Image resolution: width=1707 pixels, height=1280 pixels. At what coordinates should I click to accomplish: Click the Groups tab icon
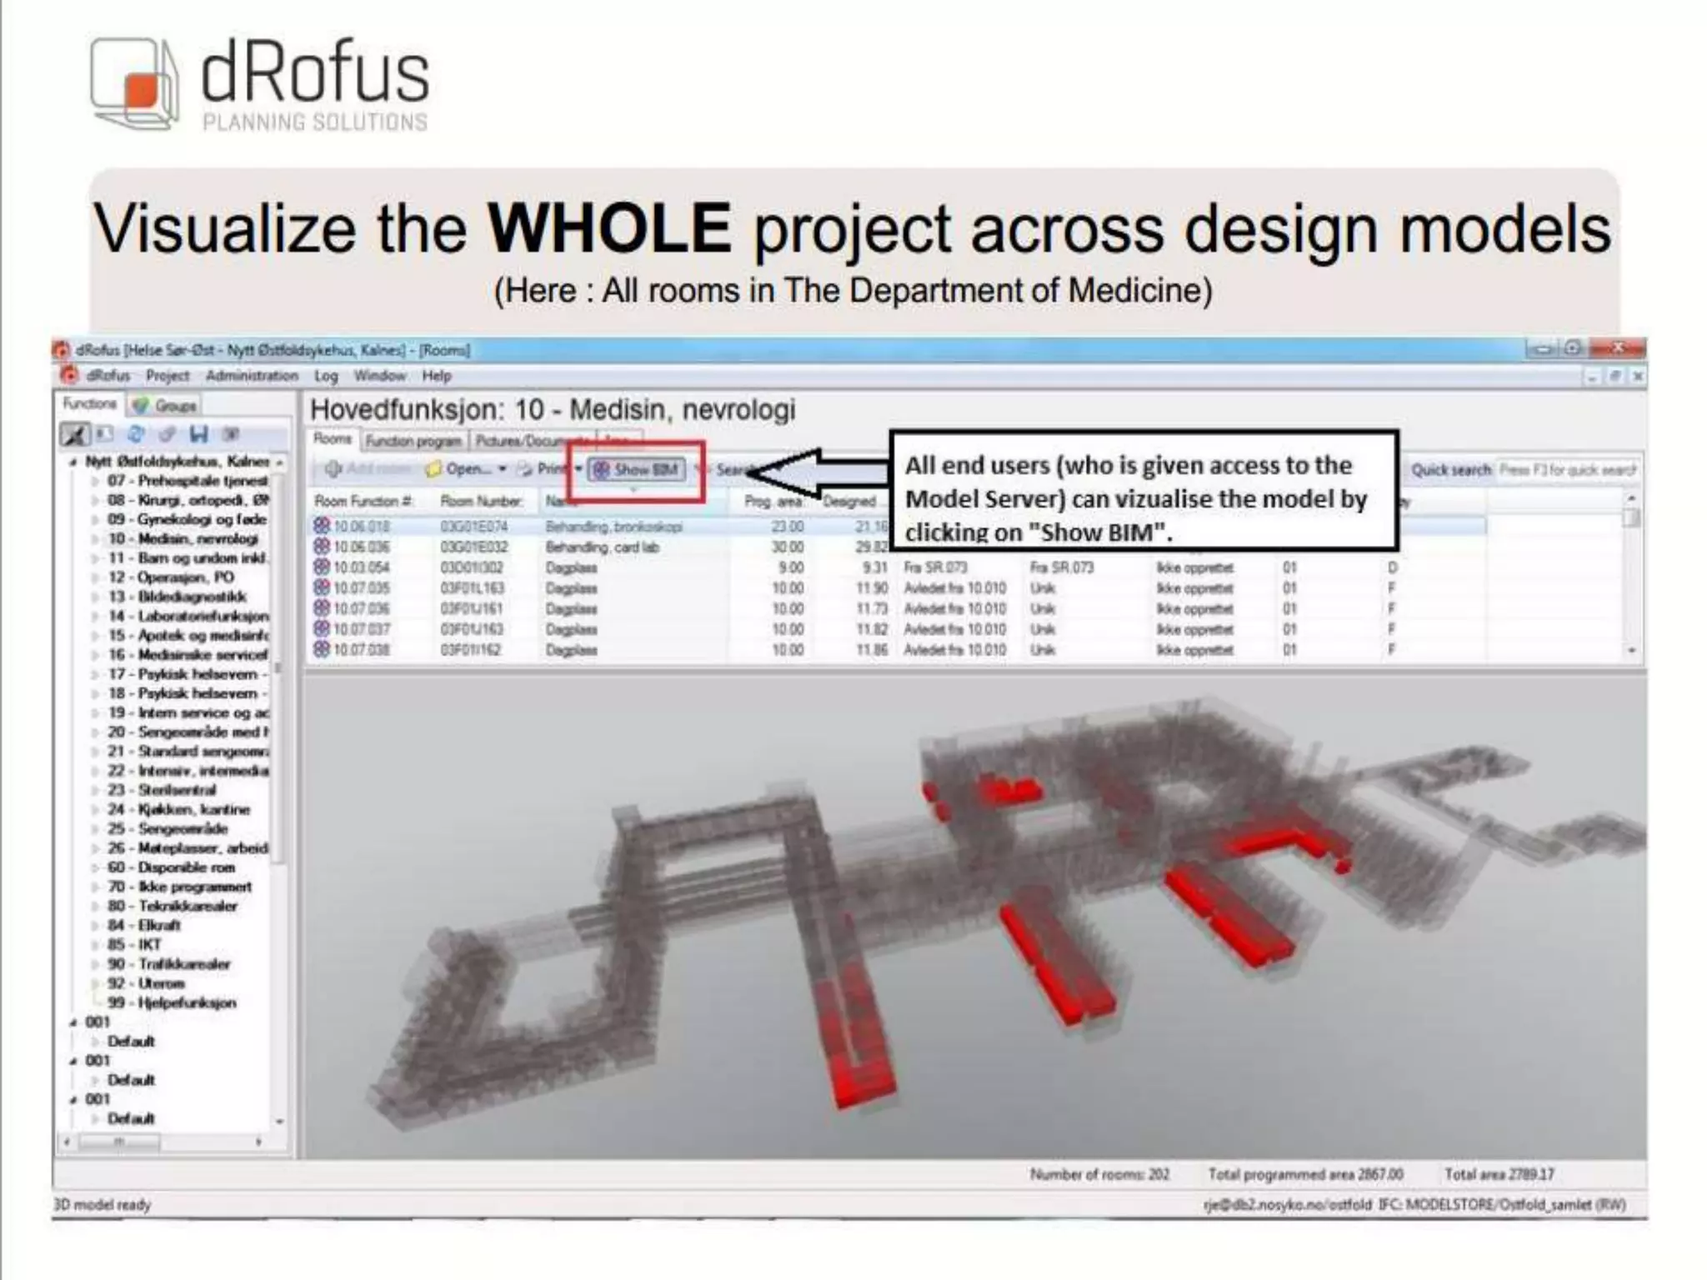[141, 406]
